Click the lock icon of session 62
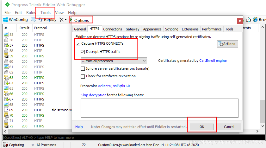 click(6, 72)
